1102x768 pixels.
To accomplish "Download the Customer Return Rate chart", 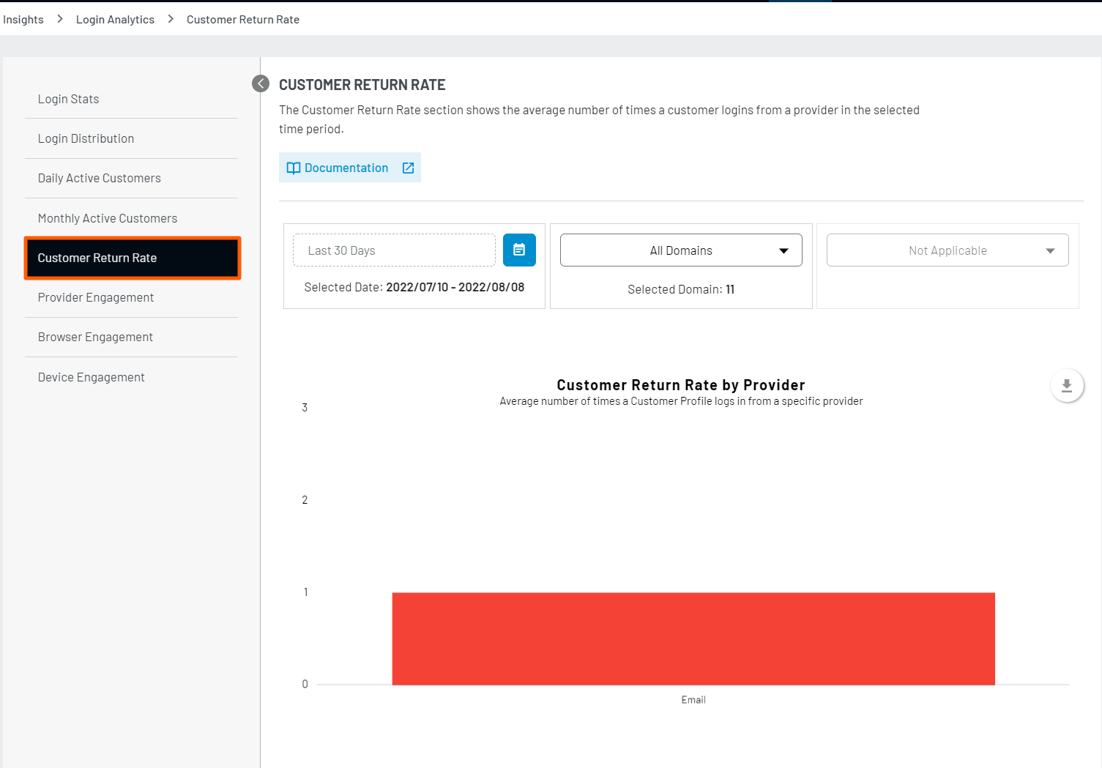I will [x=1067, y=385].
